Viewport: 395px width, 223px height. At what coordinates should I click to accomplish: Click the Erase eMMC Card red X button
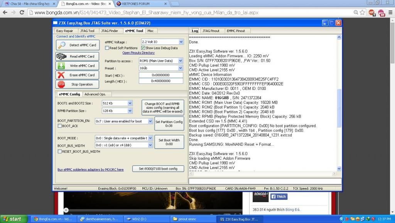[x=77, y=75]
